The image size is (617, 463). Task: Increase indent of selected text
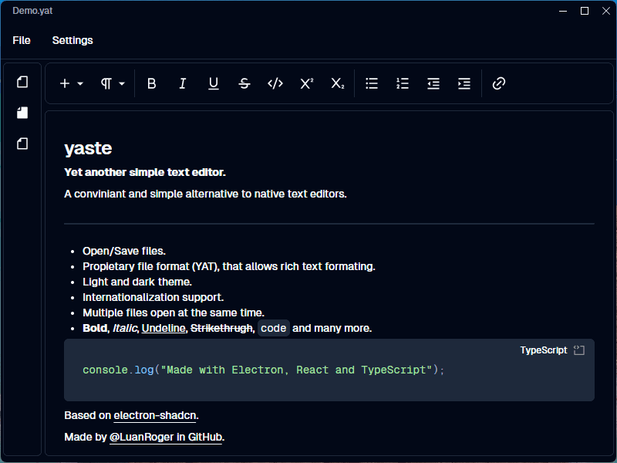(x=464, y=83)
